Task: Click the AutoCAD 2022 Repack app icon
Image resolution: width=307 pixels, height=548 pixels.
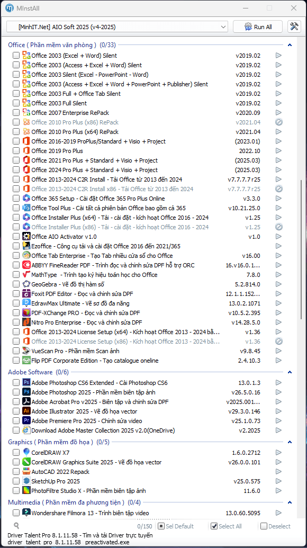Action: pyautogui.click(x=26, y=471)
